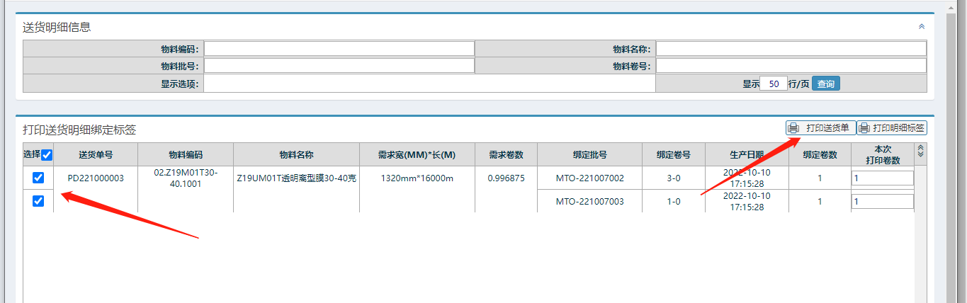Collapse the 送货明细信息 panel

[x=921, y=27]
